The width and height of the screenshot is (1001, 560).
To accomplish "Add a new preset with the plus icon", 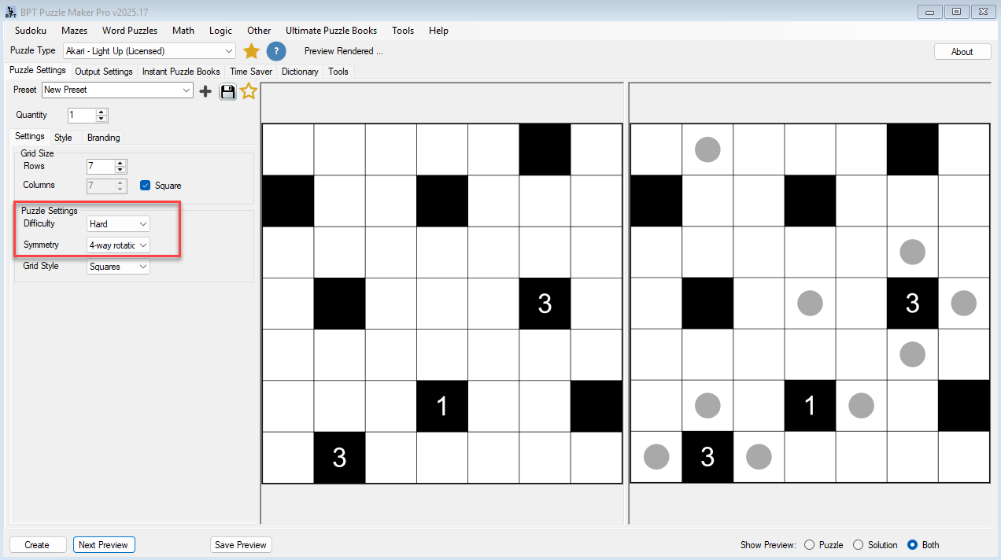I will pos(205,90).
